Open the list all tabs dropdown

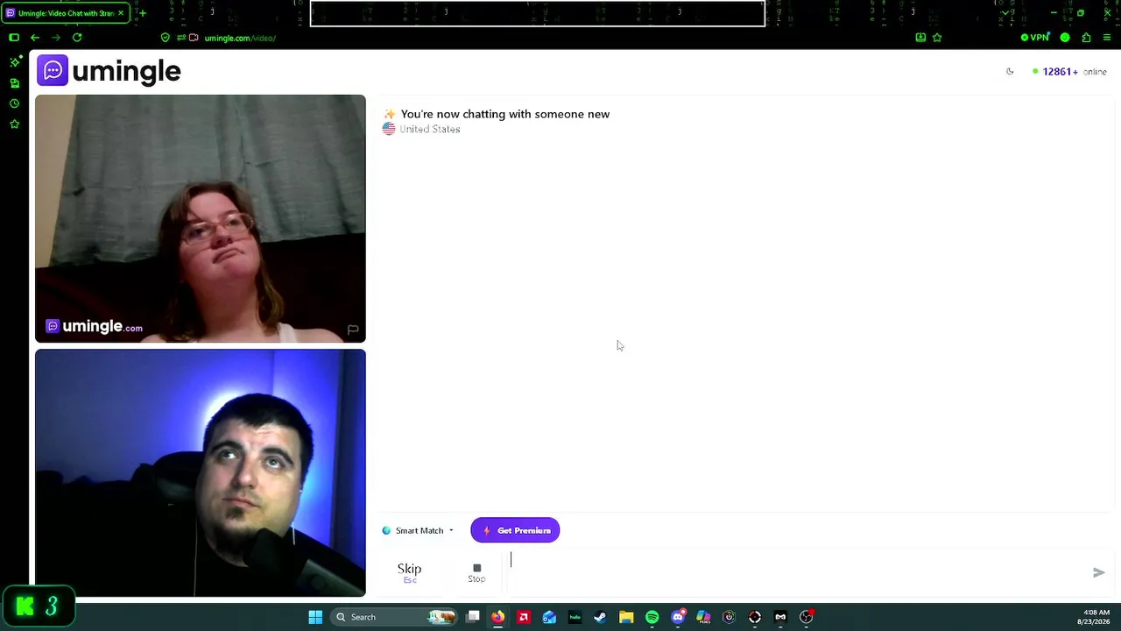(1005, 13)
